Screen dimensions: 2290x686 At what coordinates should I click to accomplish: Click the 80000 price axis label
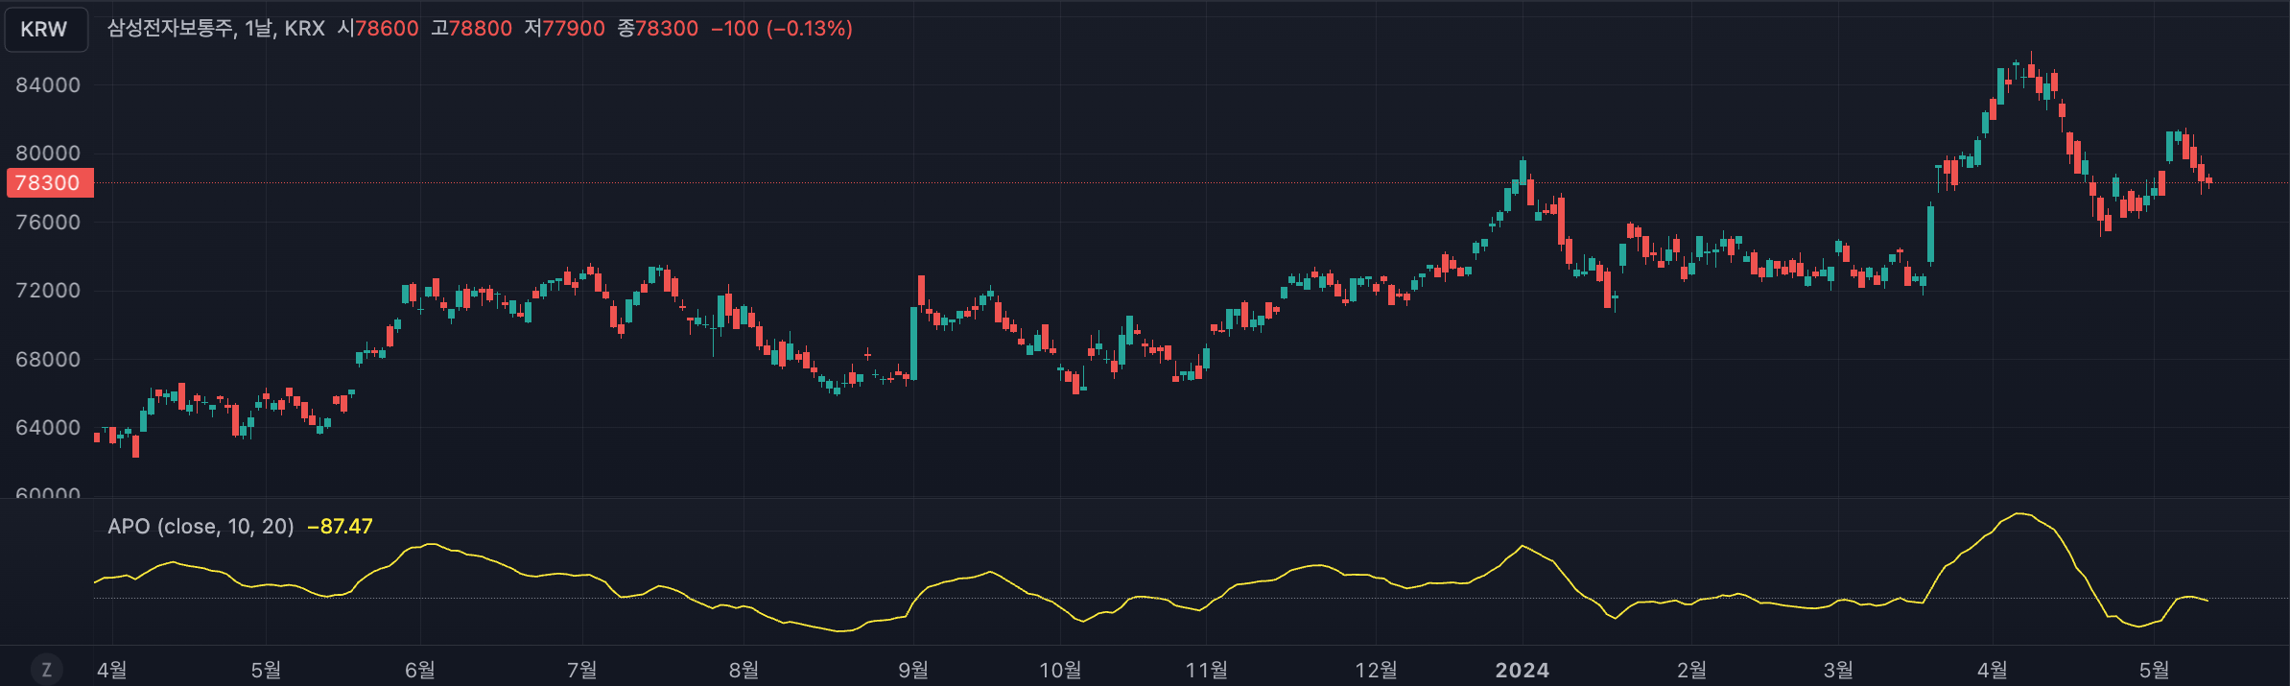[48, 154]
